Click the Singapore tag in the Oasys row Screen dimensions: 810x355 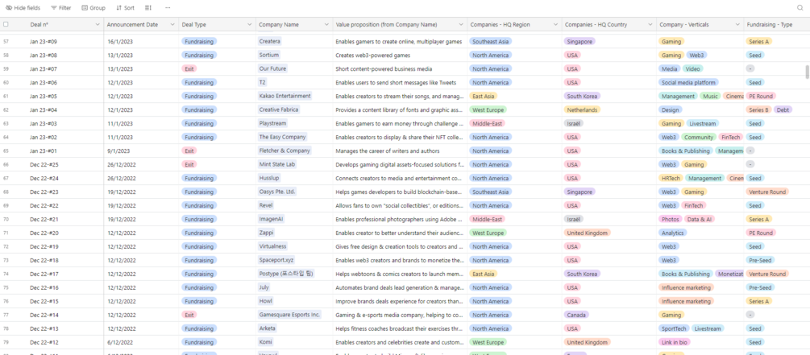tap(579, 192)
